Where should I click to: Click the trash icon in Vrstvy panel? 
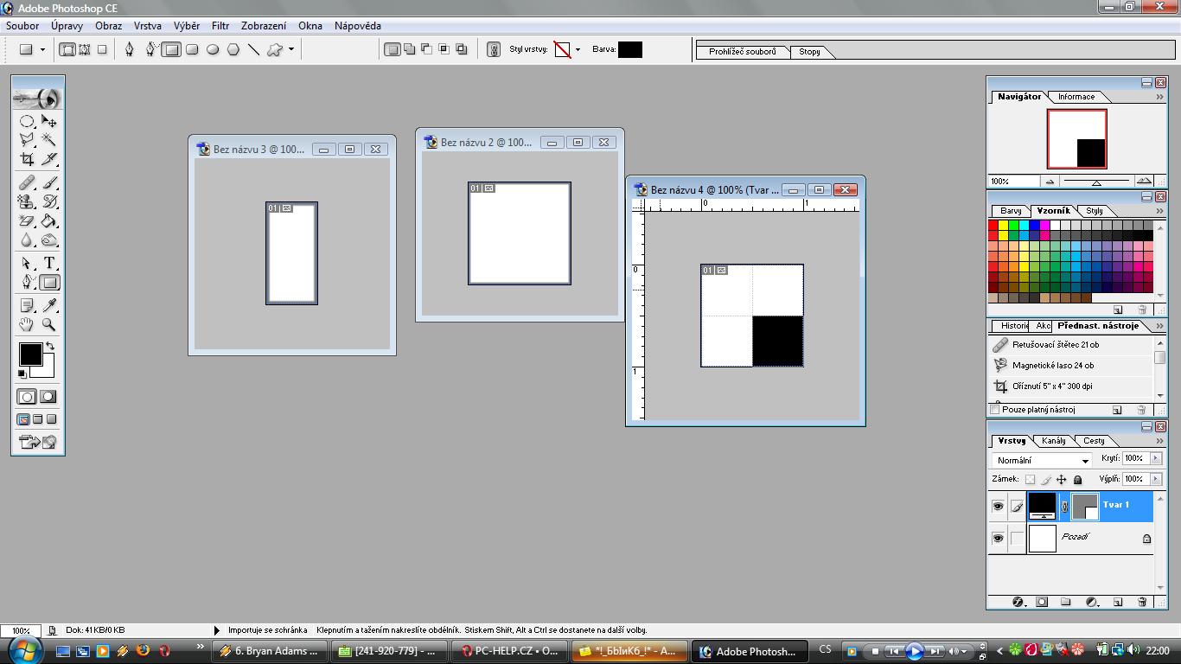[1142, 602]
